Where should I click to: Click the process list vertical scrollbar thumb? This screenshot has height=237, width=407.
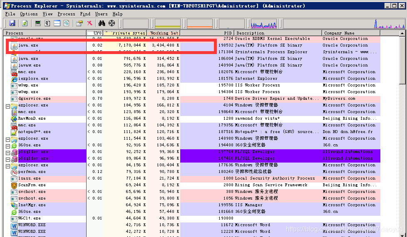(x=402, y=60)
